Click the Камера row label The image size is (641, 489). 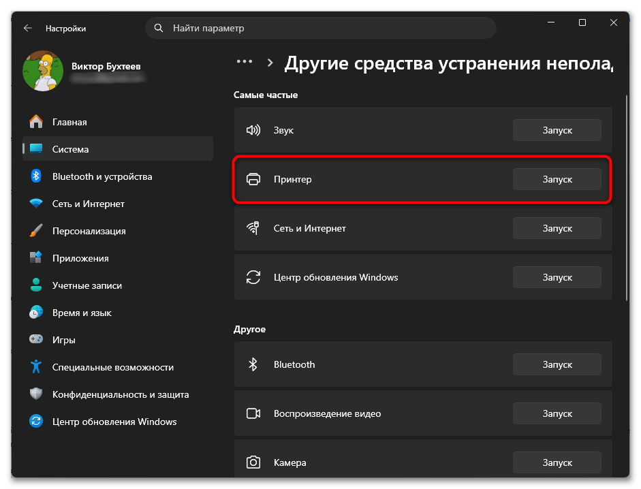pos(290,462)
